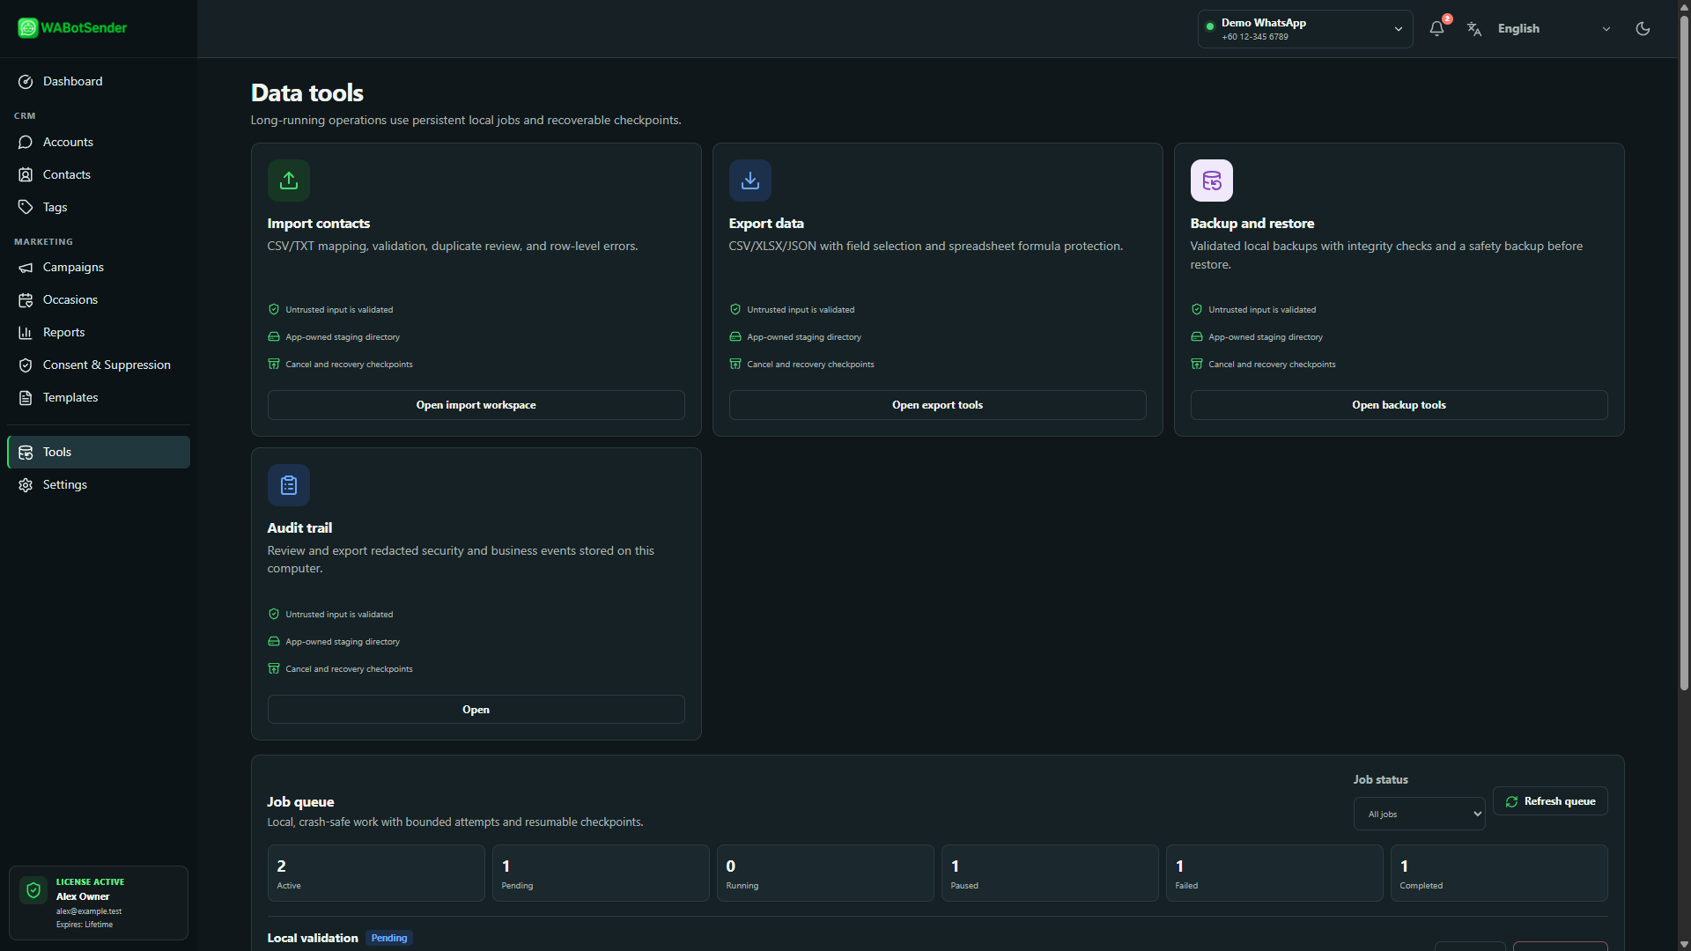Click the Reports bar chart icon

tap(26, 333)
